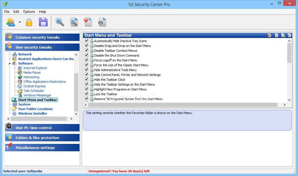Expand the Miscellaneous settings section

pyautogui.click(x=42, y=147)
